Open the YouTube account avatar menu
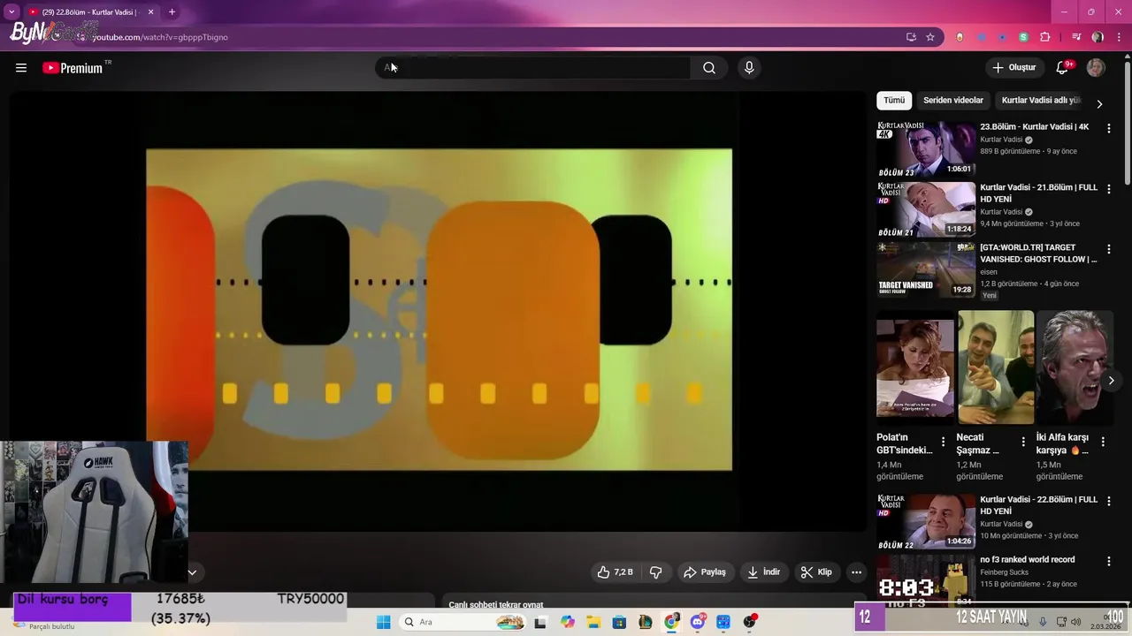The image size is (1132, 636). click(1096, 68)
